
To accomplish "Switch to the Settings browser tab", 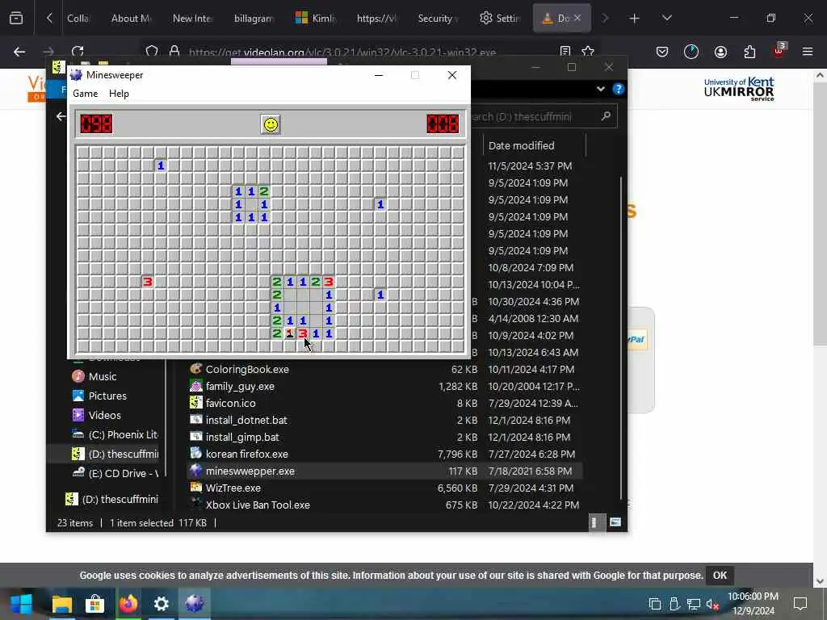I will (499, 19).
